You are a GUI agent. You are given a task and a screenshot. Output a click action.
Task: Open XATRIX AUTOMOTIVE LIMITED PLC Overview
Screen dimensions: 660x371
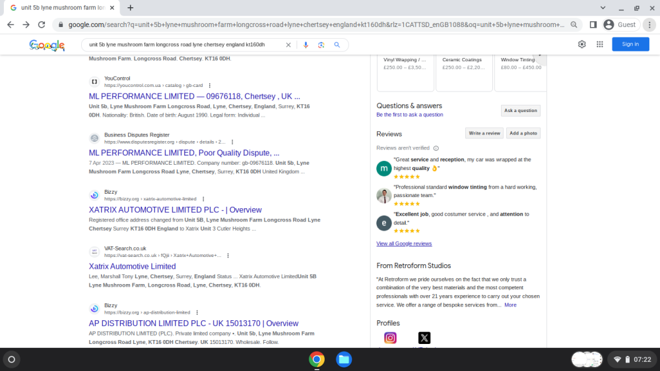pyautogui.click(x=175, y=210)
